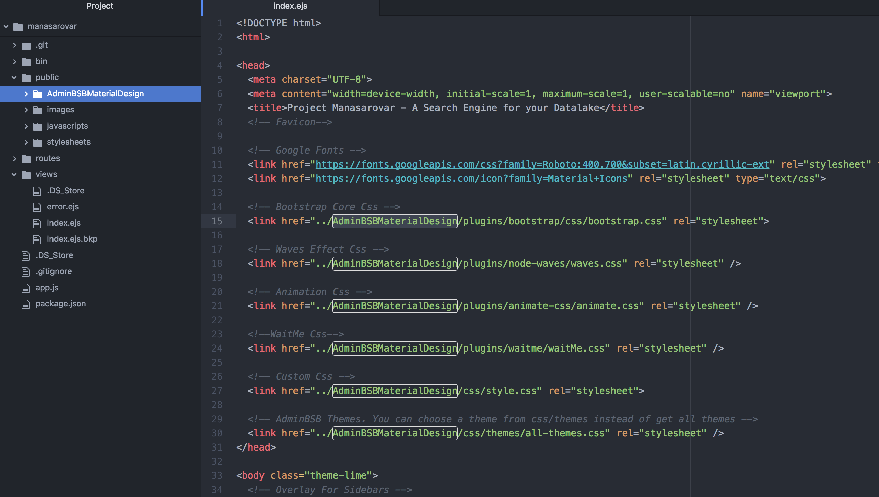Click the file icon for .gitignore
The image size is (879, 497).
tap(26, 272)
